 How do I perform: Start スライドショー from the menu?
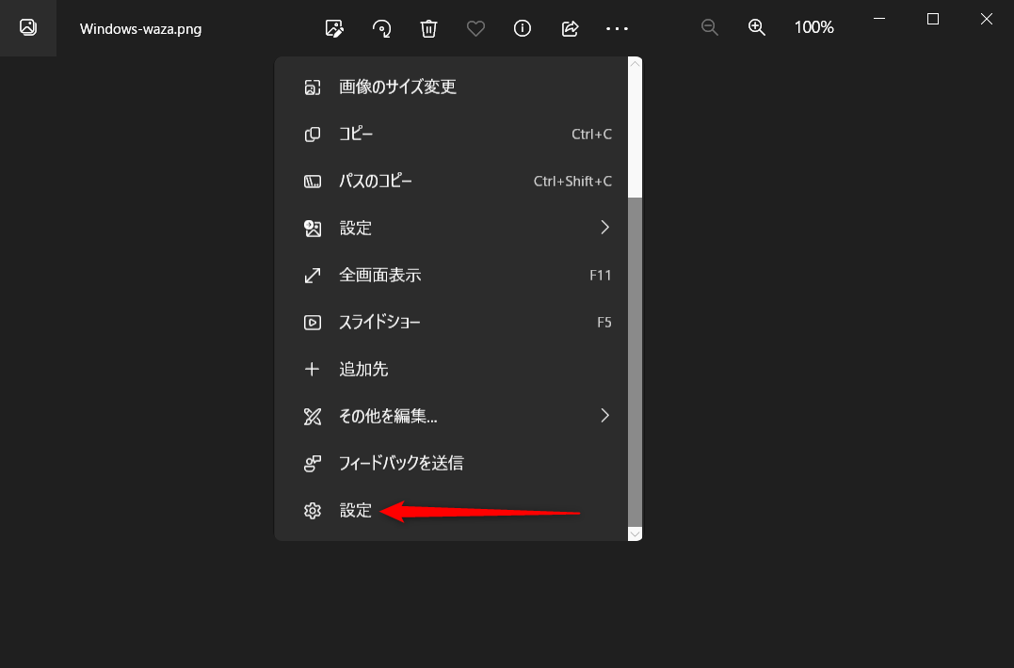click(379, 322)
